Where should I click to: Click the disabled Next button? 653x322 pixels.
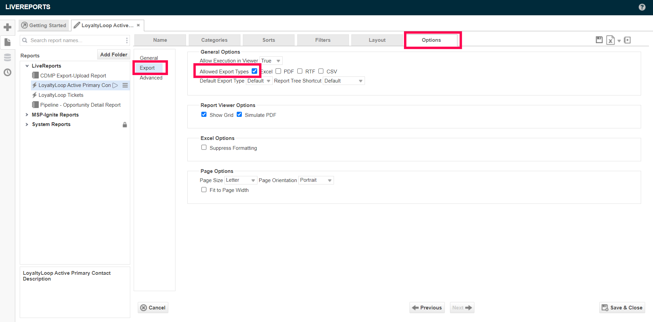[462, 308]
